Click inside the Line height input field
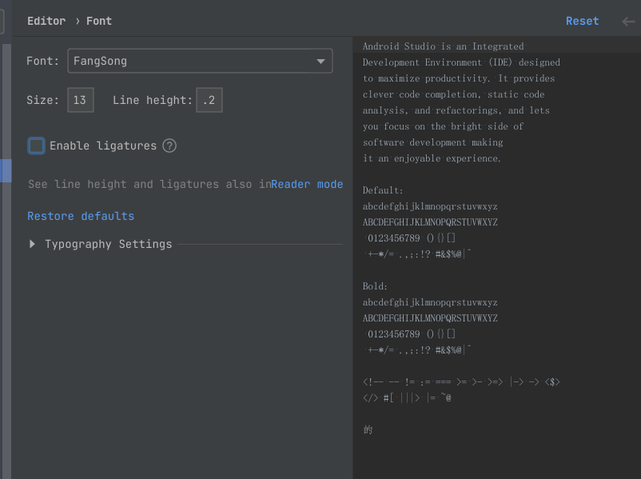641x479 pixels. [209, 99]
